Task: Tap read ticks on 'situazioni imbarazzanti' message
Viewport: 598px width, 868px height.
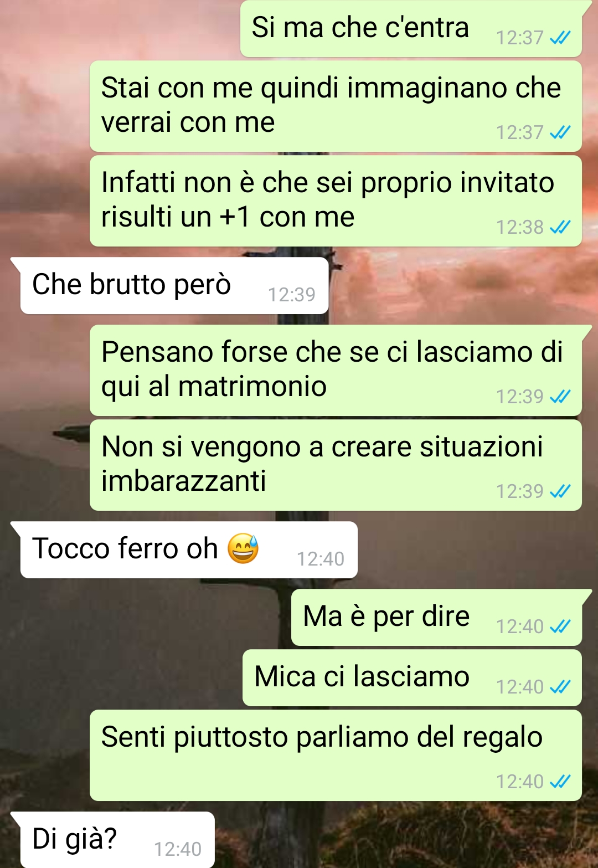Action: pyautogui.click(x=560, y=491)
